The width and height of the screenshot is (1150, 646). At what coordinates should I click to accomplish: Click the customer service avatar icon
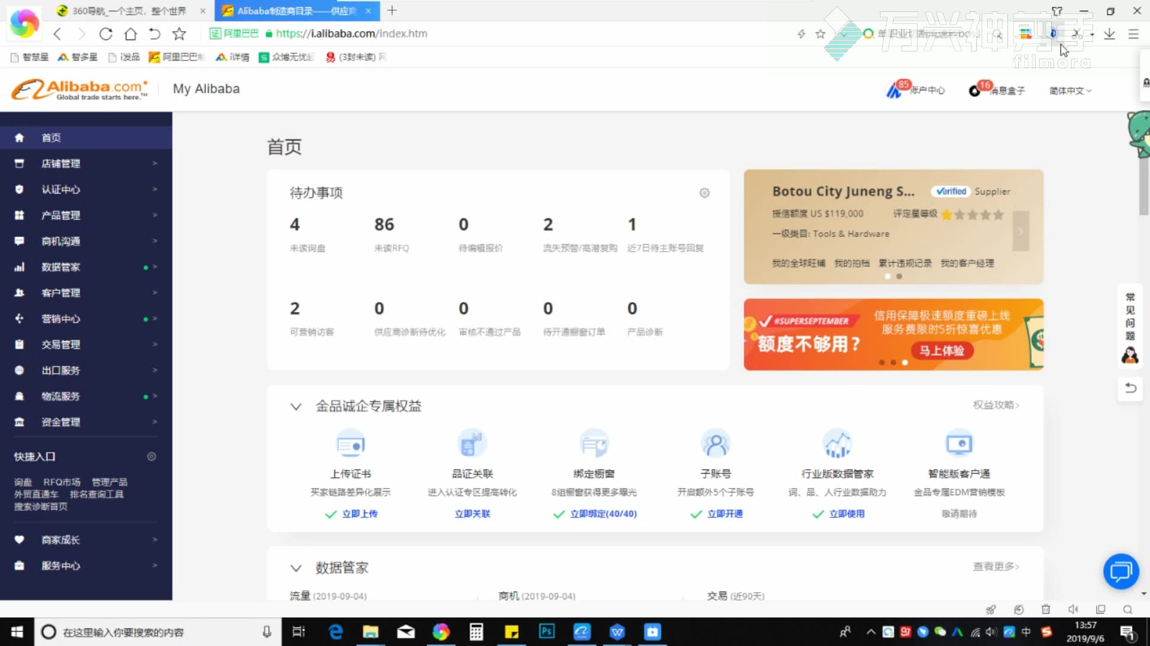[x=1130, y=355]
